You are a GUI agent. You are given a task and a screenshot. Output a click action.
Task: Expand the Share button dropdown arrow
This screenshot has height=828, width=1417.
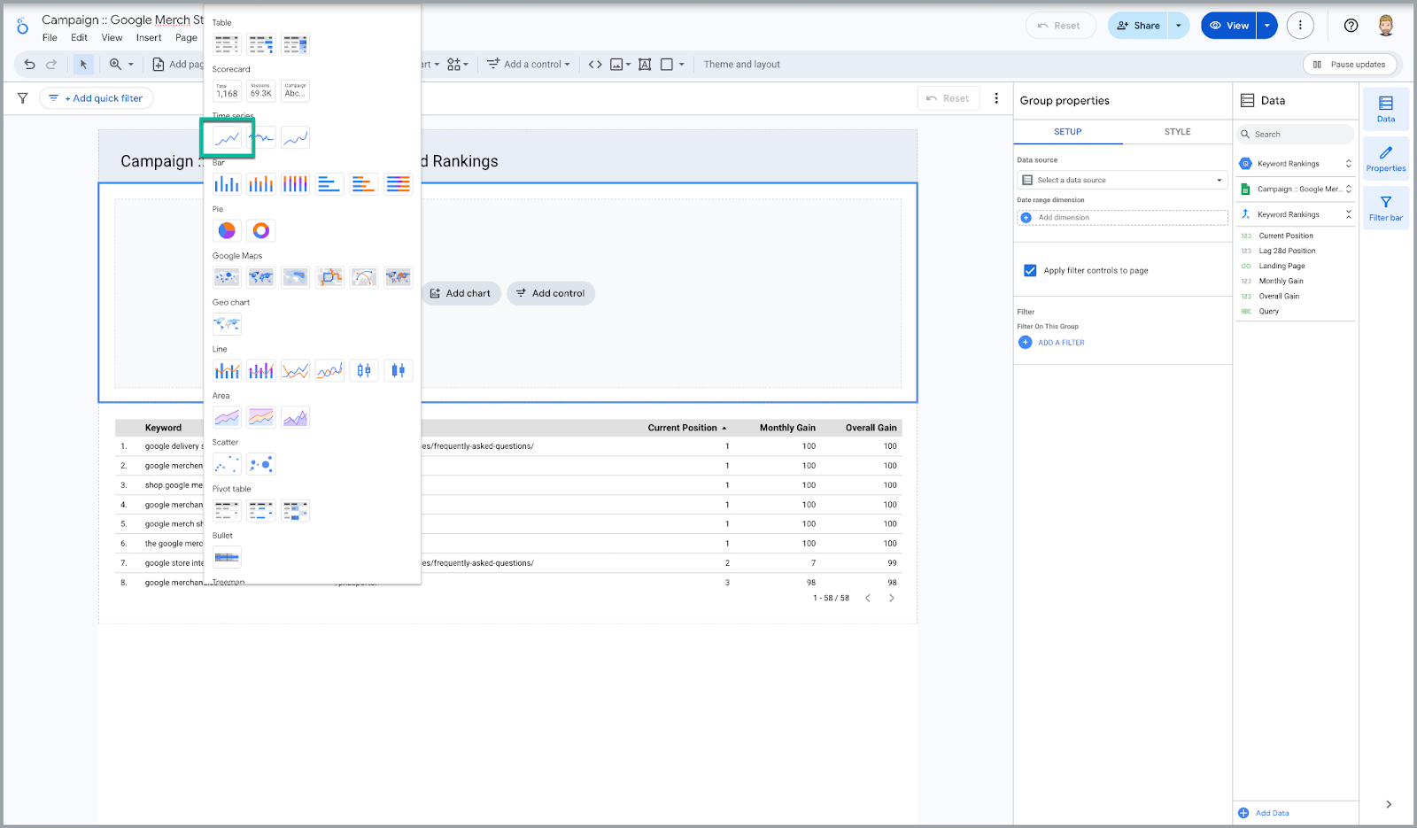[x=1179, y=26]
